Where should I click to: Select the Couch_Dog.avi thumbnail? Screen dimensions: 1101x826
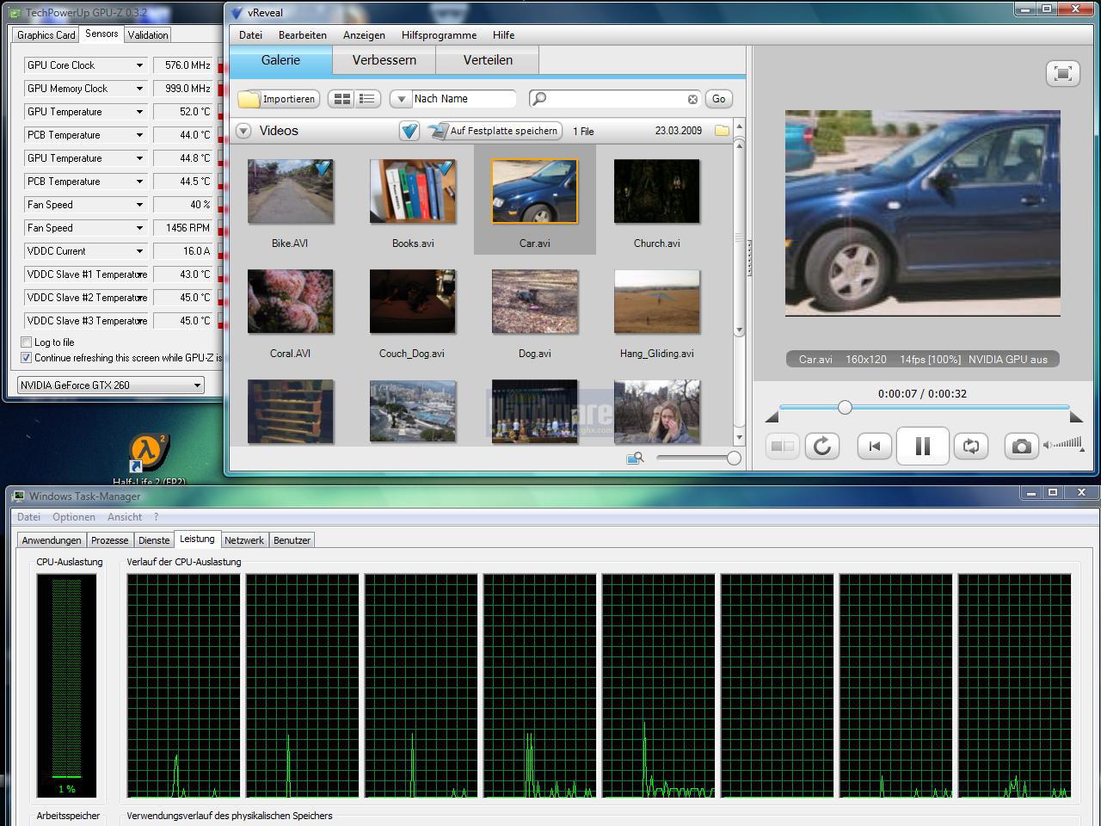coord(413,301)
